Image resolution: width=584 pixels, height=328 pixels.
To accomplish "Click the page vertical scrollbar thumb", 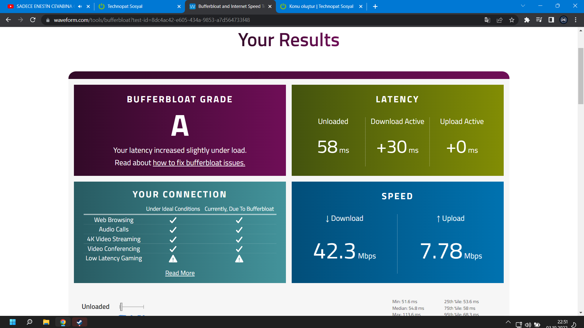I will (581, 76).
